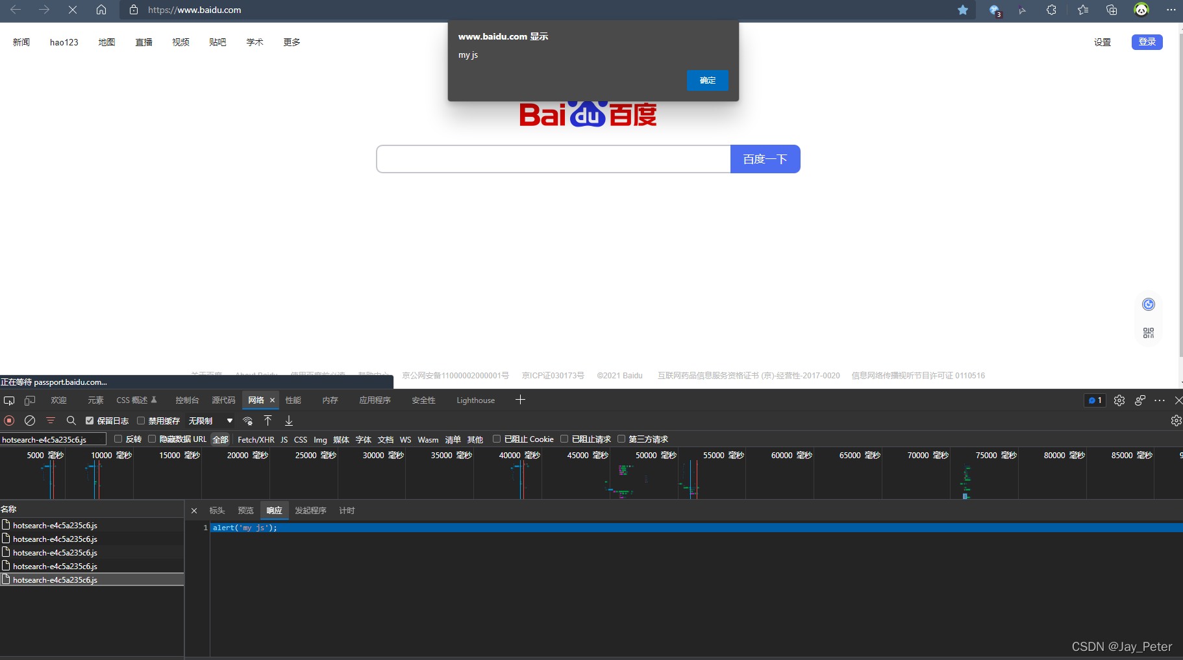Switch to 计时 detail tab
This screenshot has width=1183, height=660.
click(x=347, y=511)
